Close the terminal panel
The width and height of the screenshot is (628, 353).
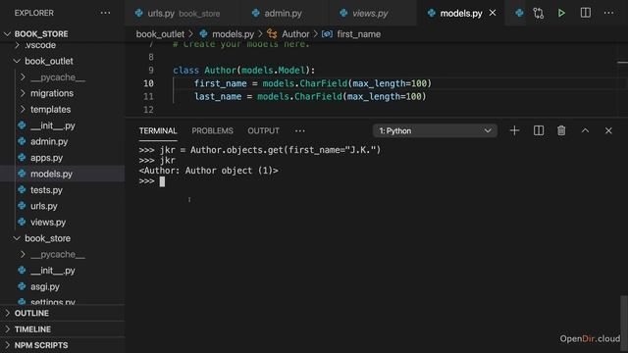tap(608, 130)
